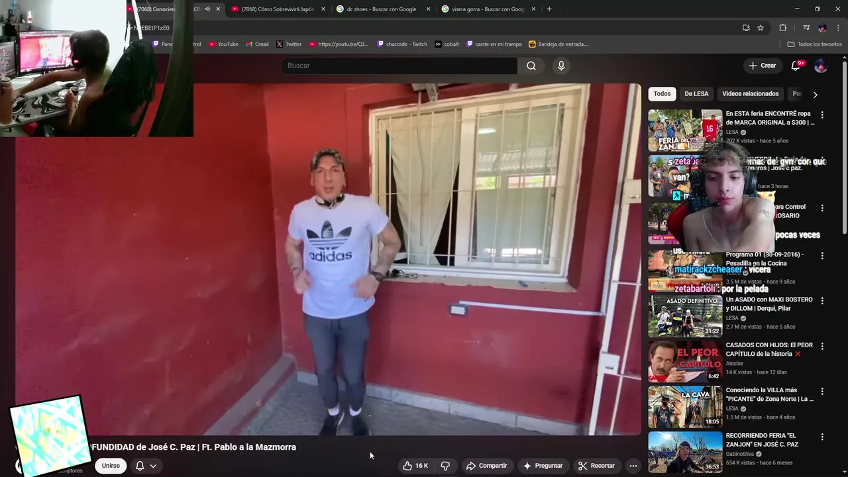
Task: Open a new browser tab with plus
Action: coord(549,9)
